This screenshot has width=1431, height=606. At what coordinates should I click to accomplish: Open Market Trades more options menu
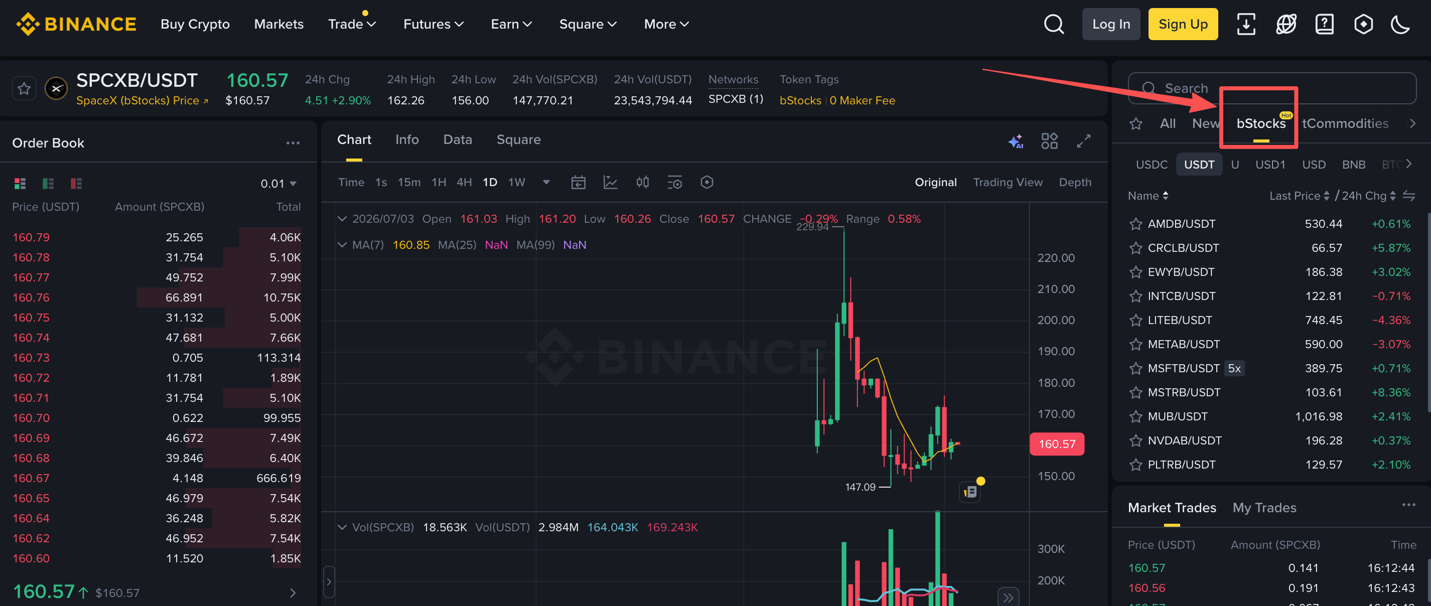coord(1408,505)
